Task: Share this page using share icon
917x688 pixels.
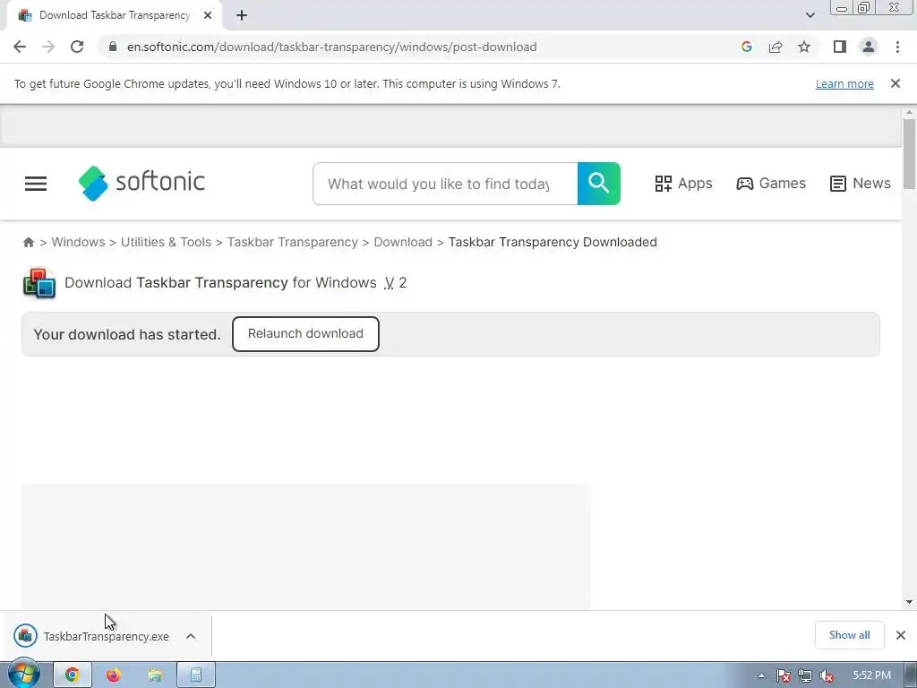Action: pos(776,47)
